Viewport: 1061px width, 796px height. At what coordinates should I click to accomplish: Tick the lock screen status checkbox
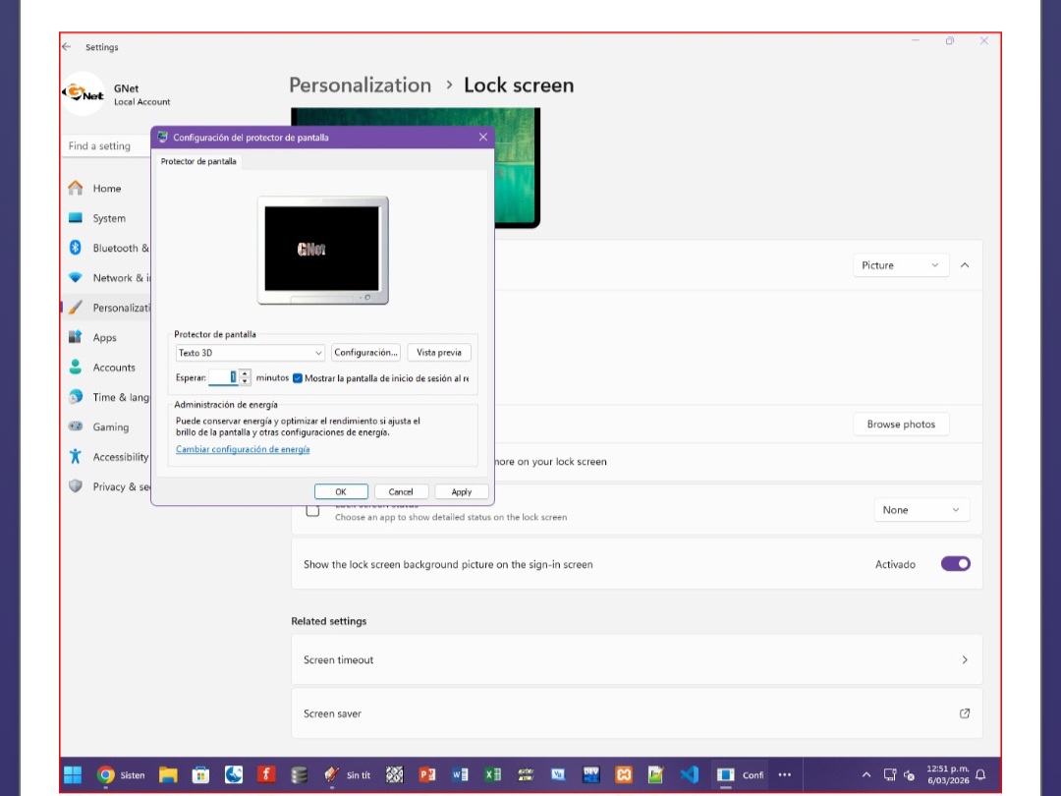point(312,510)
